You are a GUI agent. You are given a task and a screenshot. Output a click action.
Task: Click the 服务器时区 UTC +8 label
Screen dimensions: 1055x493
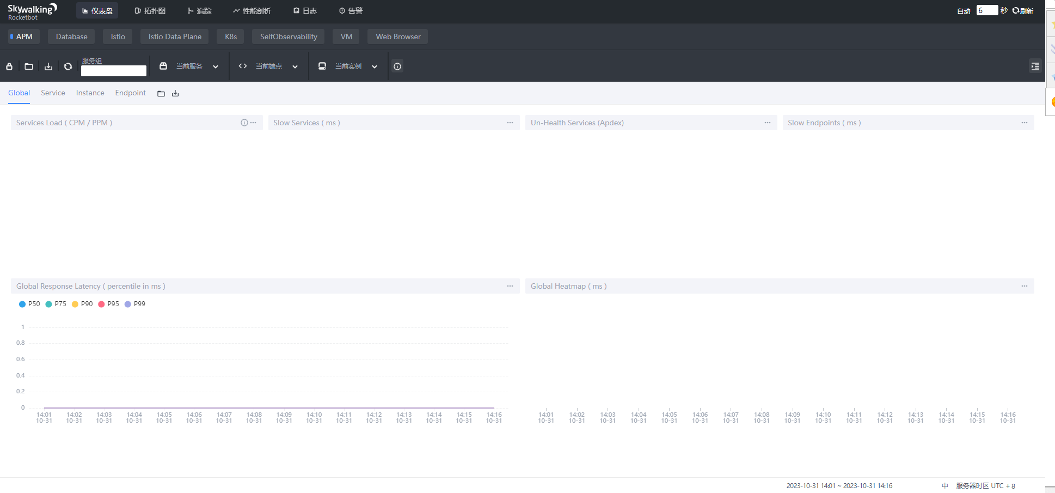click(x=986, y=486)
